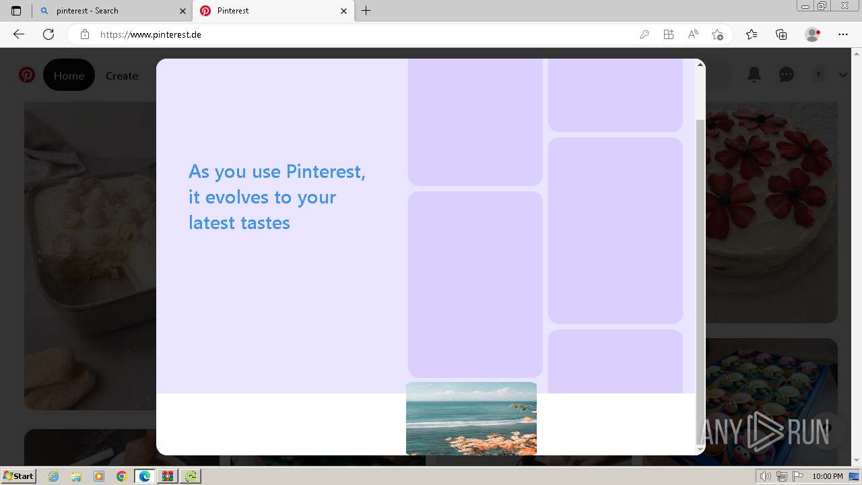The height and width of the screenshot is (485, 862).
Task: Open the Edge profile avatar
Action: pyautogui.click(x=813, y=34)
